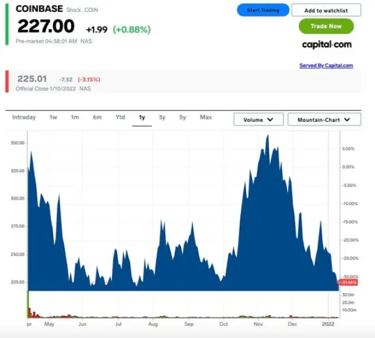Screen dimensions: 375x338
Task: Select the 1y time range tab
Action: click(142, 118)
